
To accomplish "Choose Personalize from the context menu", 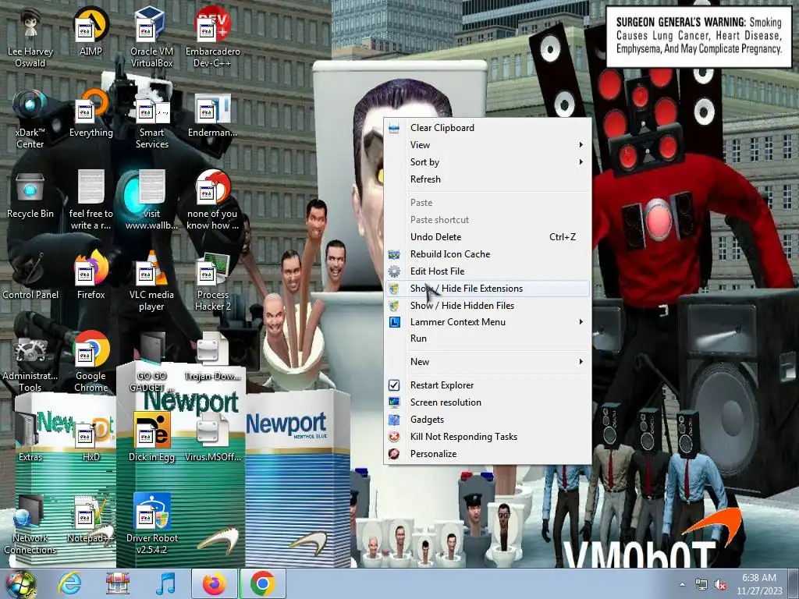I will (x=488, y=454).
